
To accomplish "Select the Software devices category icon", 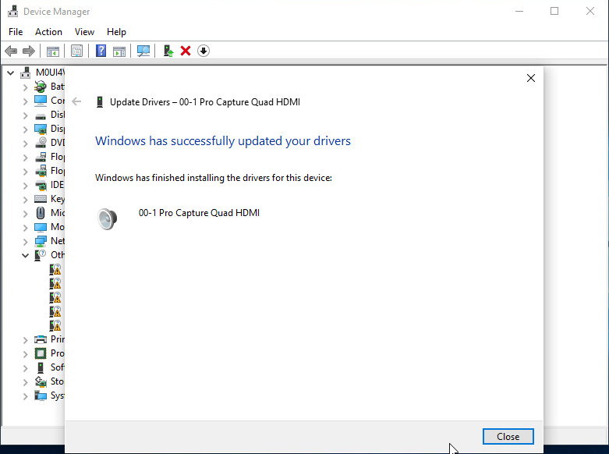I will pos(41,367).
